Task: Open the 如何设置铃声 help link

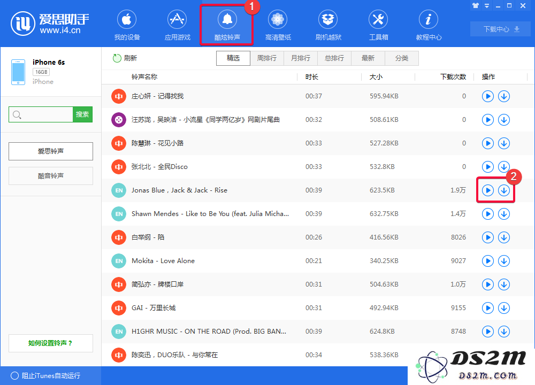Action: 50,343
